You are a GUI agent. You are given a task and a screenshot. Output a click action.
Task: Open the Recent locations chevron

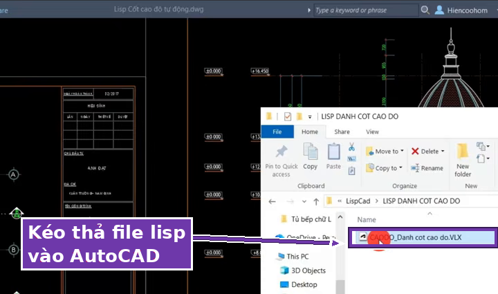(304, 201)
